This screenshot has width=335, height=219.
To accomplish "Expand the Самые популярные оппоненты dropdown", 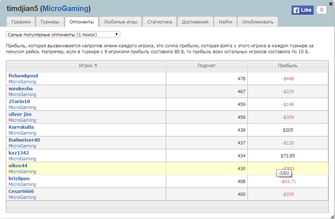I will coord(63,34).
